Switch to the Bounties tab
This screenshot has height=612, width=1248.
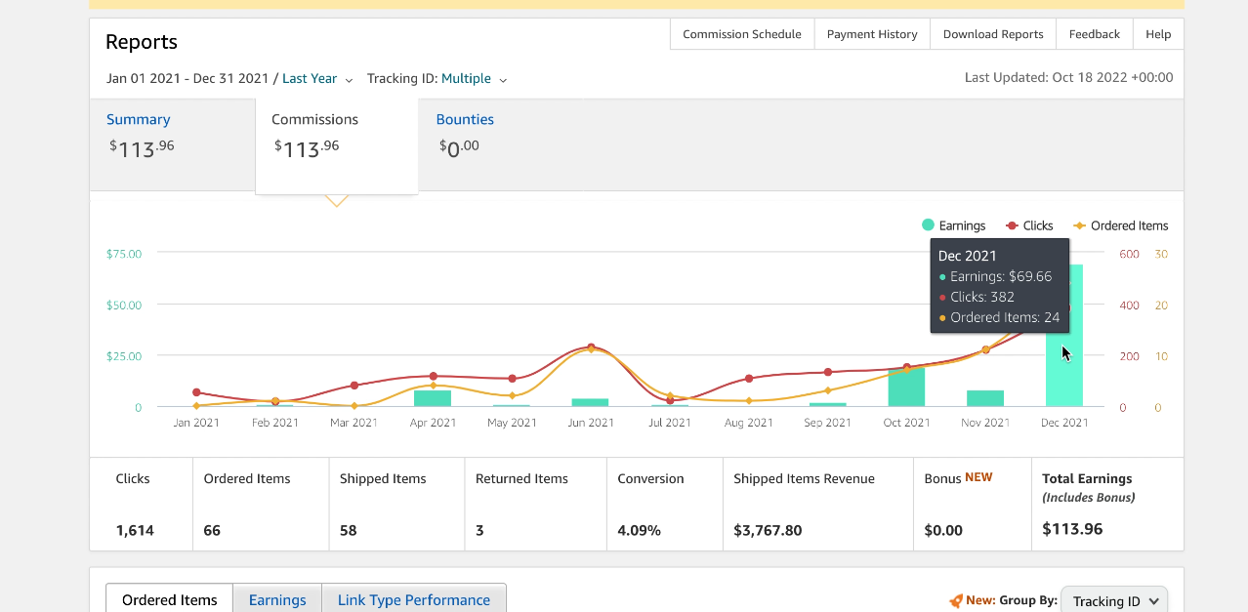pos(465,119)
